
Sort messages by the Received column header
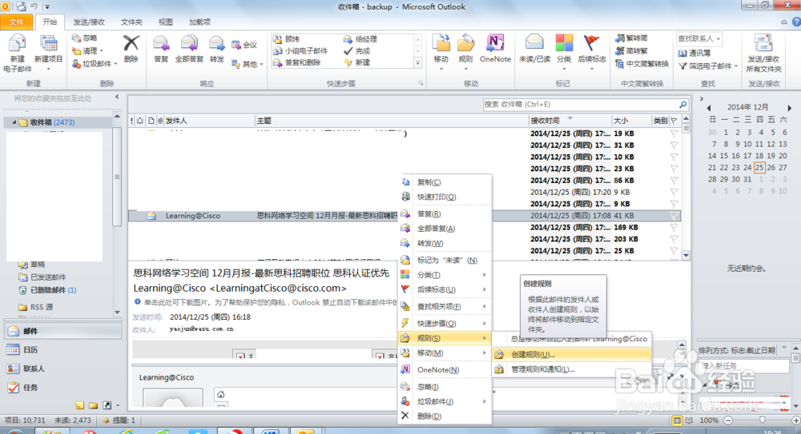(570, 121)
